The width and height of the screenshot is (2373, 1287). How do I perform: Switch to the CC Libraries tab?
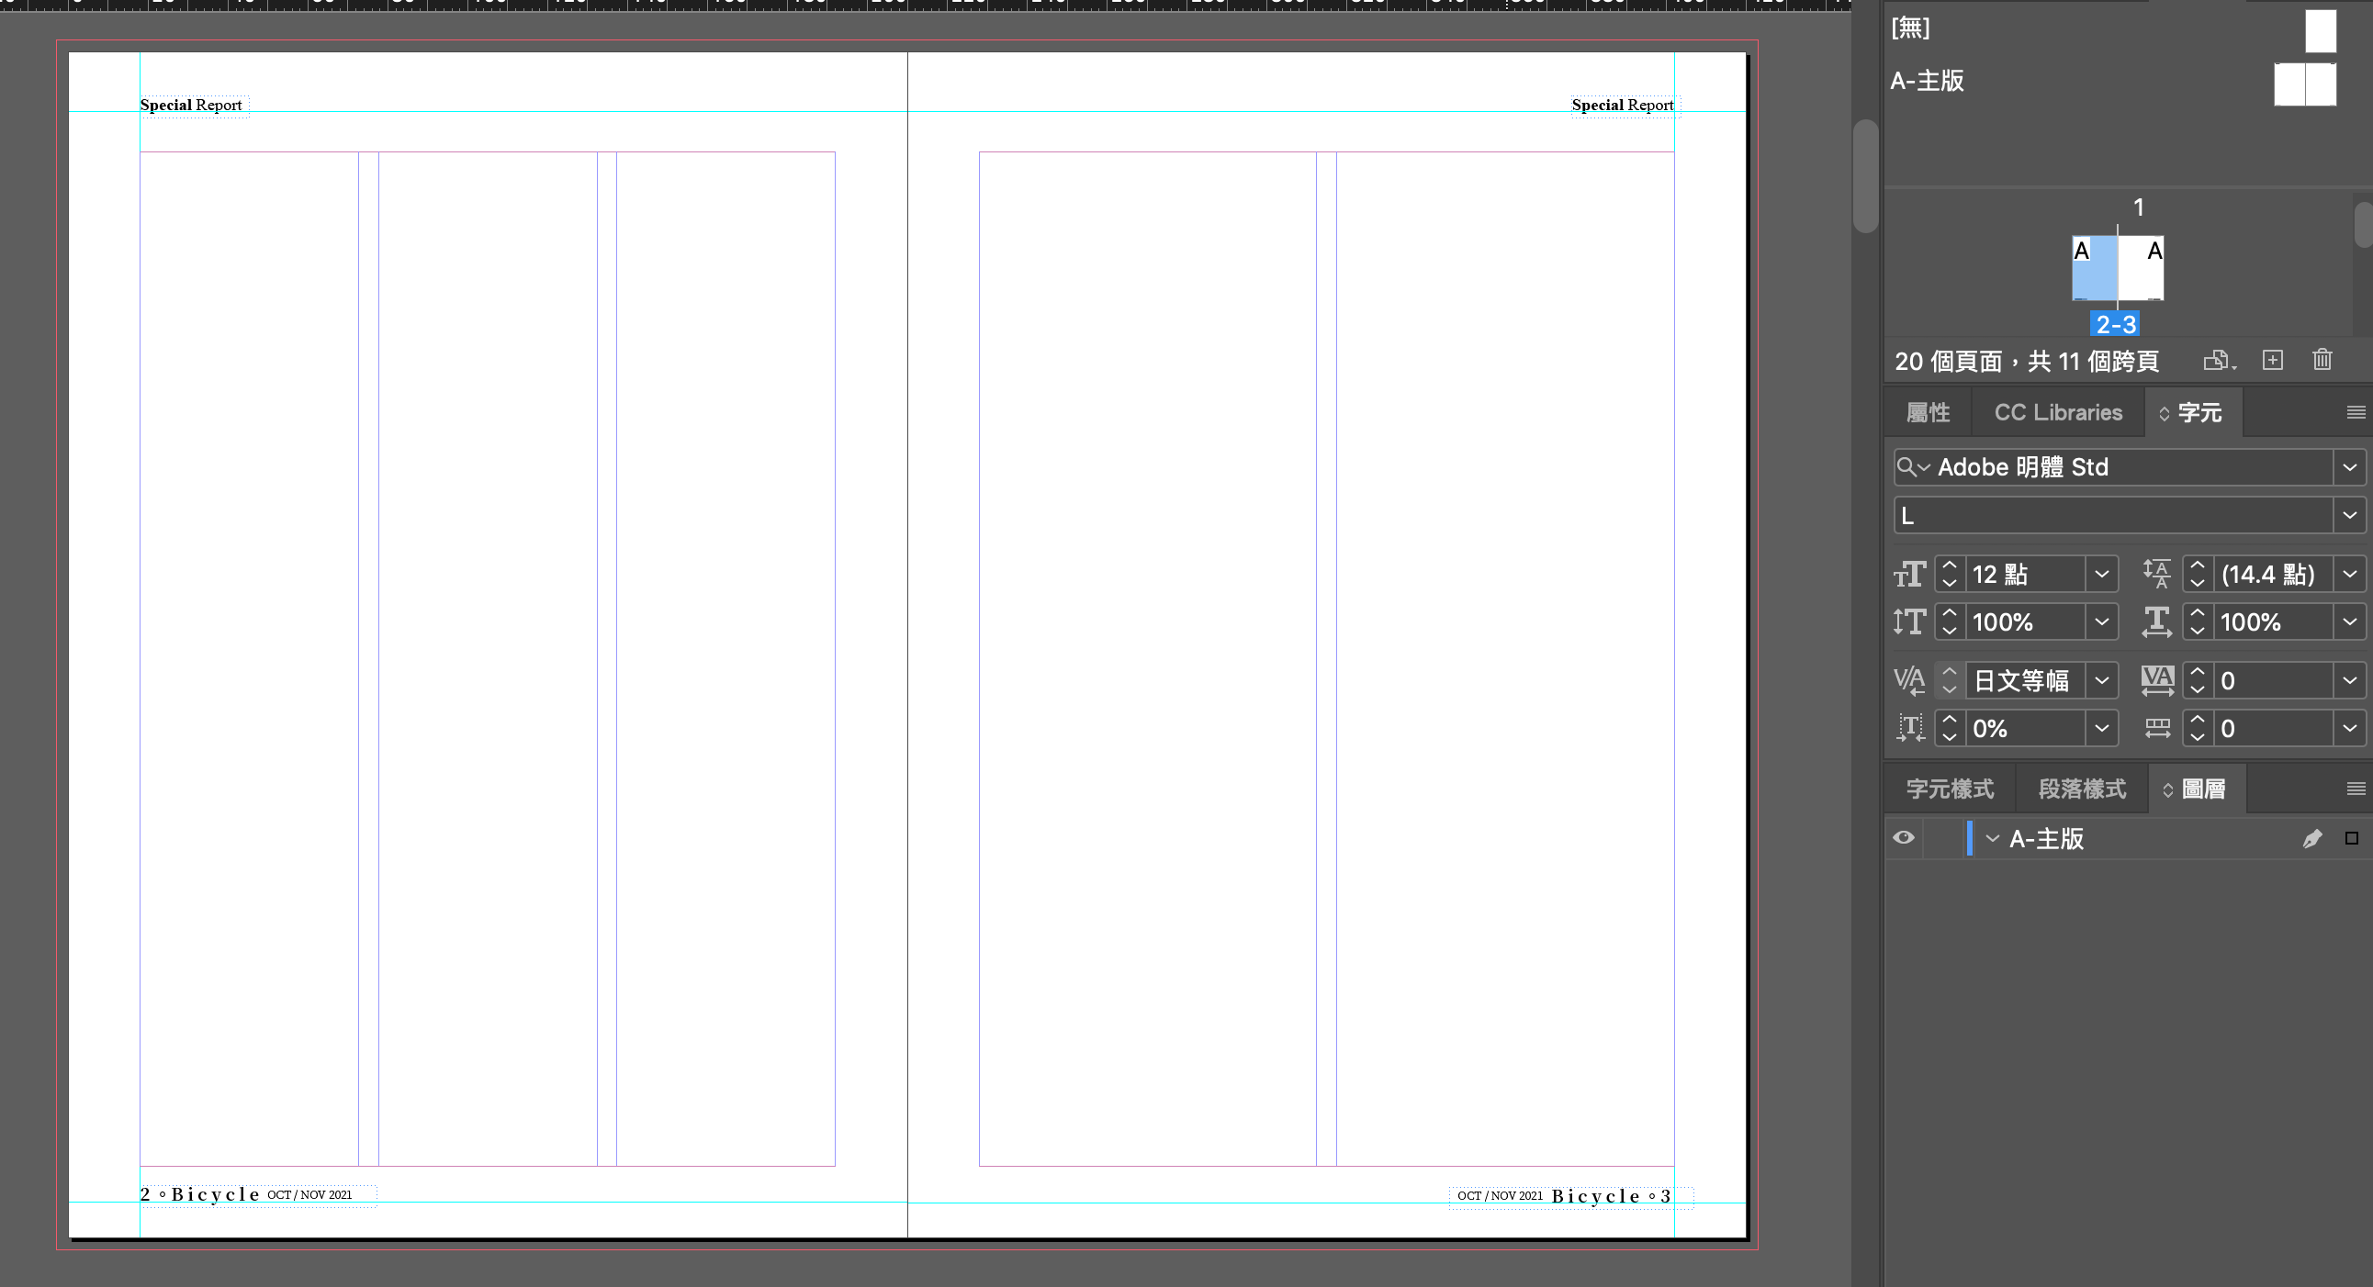pos(2057,412)
